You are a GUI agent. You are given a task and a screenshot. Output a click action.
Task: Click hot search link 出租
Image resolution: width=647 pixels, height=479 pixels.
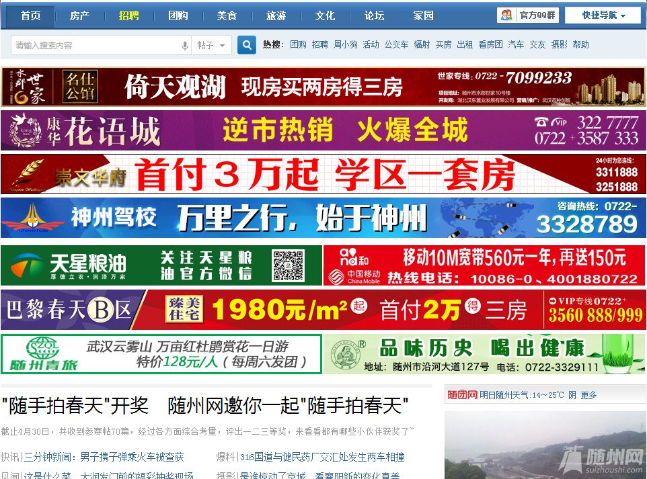pos(465,44)
